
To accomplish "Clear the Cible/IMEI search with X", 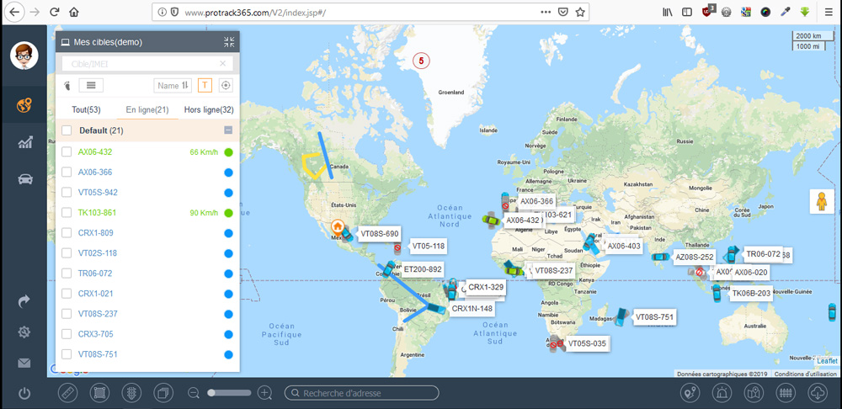I will 223,63.
